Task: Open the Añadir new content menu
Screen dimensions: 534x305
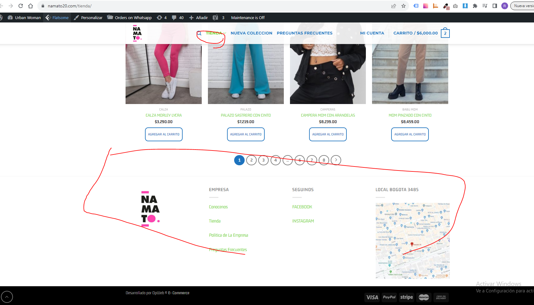Action: pos(198,18)
